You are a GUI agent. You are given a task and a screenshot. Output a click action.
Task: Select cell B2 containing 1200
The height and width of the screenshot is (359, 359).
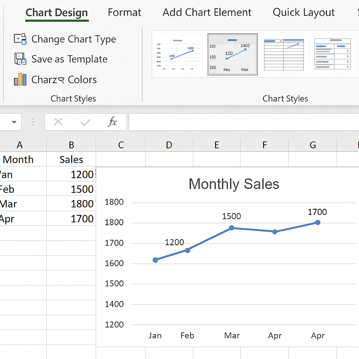coord(72,174)
